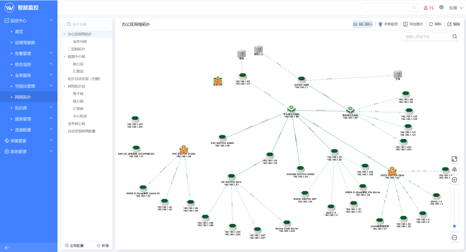This screenshot has width=466, height=252.
Task: Click the align layout icon below fullscreen
Action: pyautogui.click(x=454, y=169)
